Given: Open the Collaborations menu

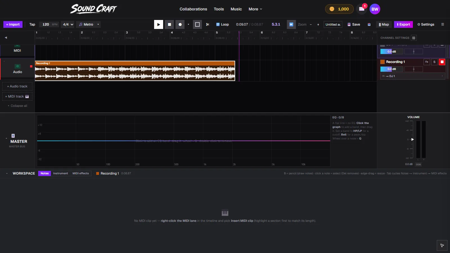Looking at the screenshot, I should click(193, 9).
